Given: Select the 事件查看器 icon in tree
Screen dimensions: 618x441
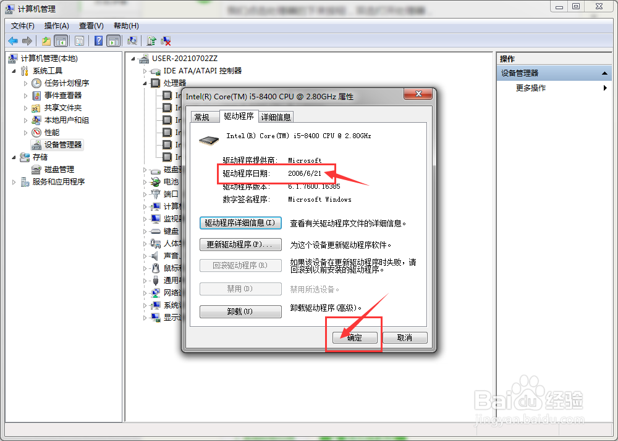Looking at the screenshot, I should click(x=36, y=96).
